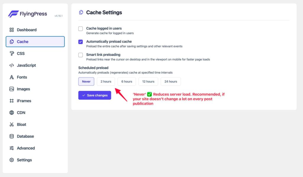Click the CDN globe icon
This screenshot has height=177, width=303.
[12, 113]
